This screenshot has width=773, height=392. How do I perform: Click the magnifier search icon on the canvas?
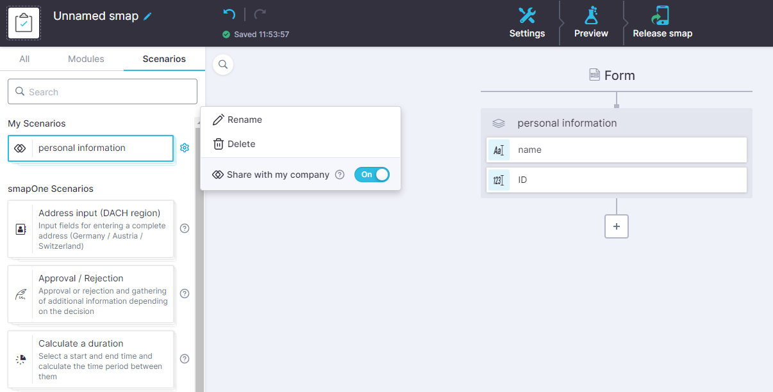(x=223, y=65)
